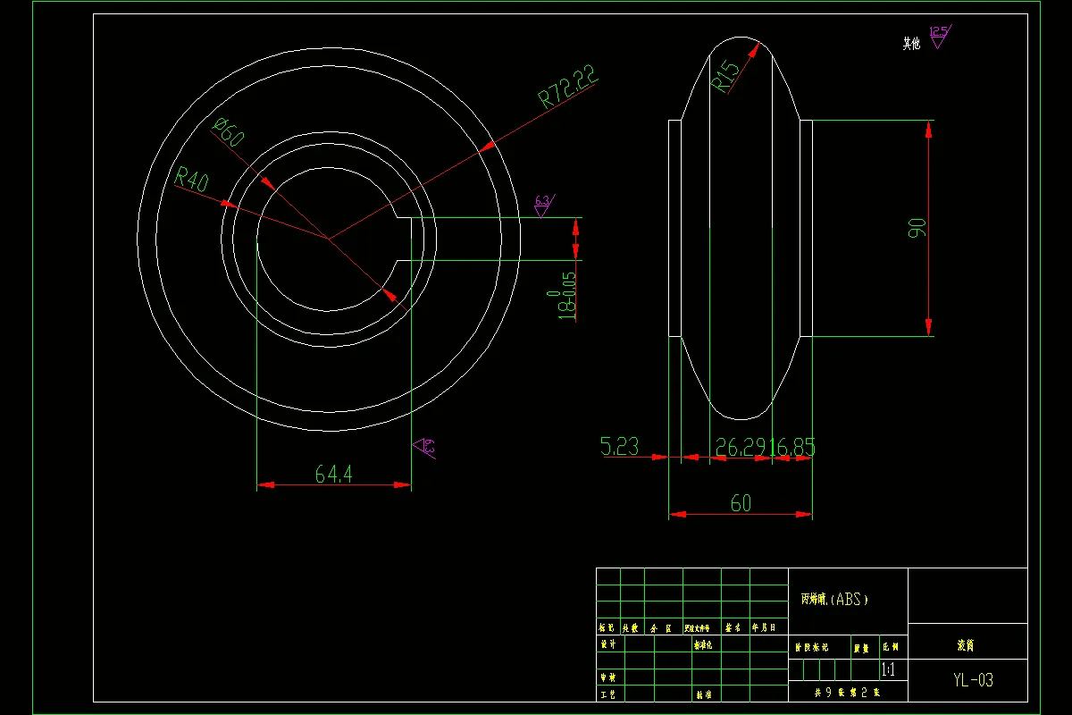Select the ø60 diameter dimension label
This screenshot has width=1072, height=715.
229,134
